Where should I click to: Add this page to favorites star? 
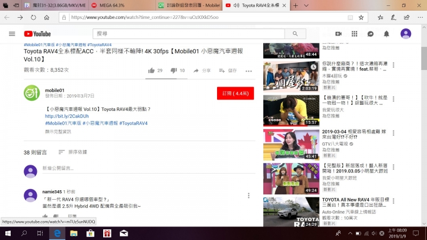point(361,17)
